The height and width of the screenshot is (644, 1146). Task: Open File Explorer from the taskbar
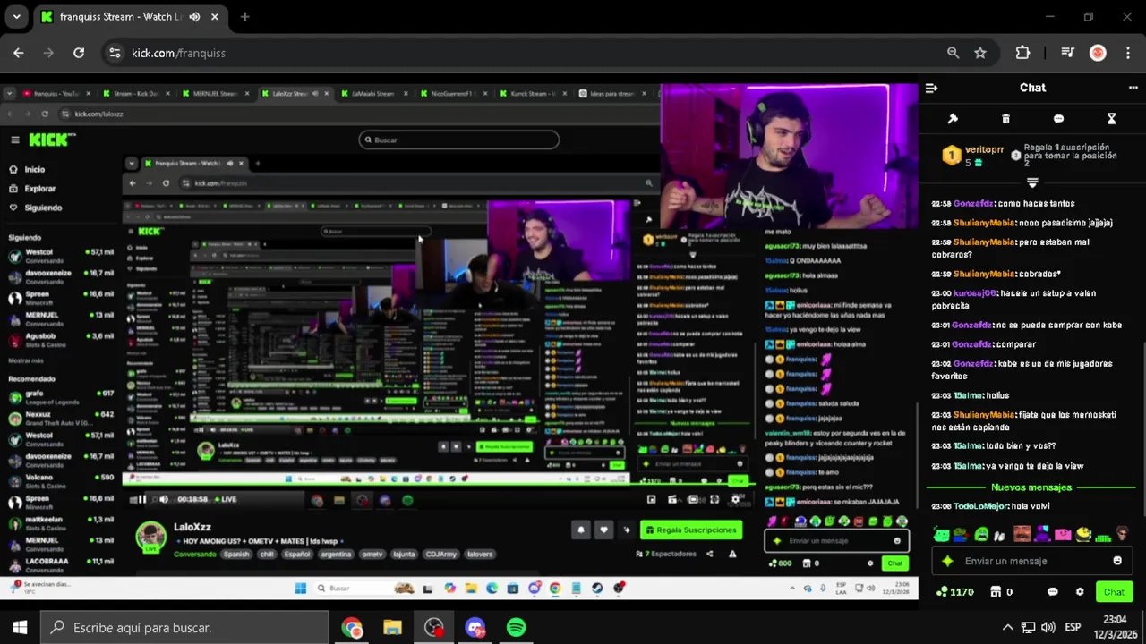click(392, 627)
